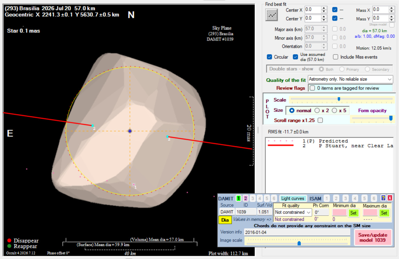Check the Review flags tag checkbox
Viewport: 399px width, 259px height.
click(312, 88)
